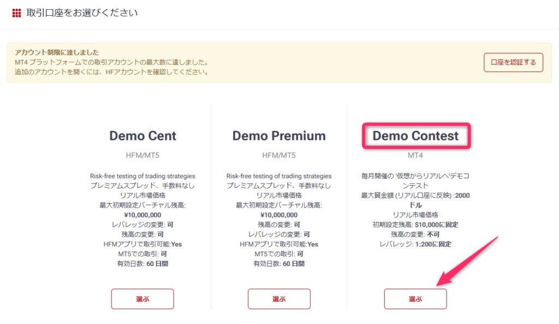Click HFM/MT5 label under Demo Premium
The width and height of the screenshot is (559, 324).
tap(279, 155)
